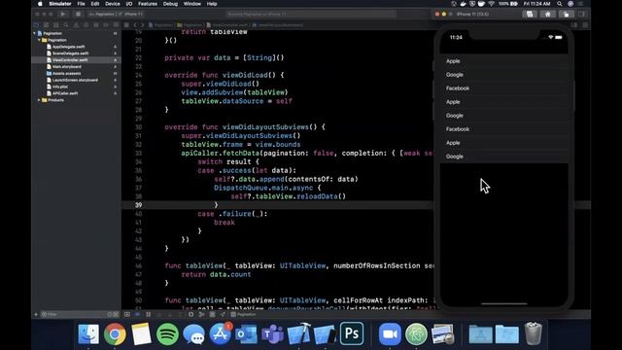Open Notes from the Dock
Viewport: 622px width, 350px height.
point(141,333)
